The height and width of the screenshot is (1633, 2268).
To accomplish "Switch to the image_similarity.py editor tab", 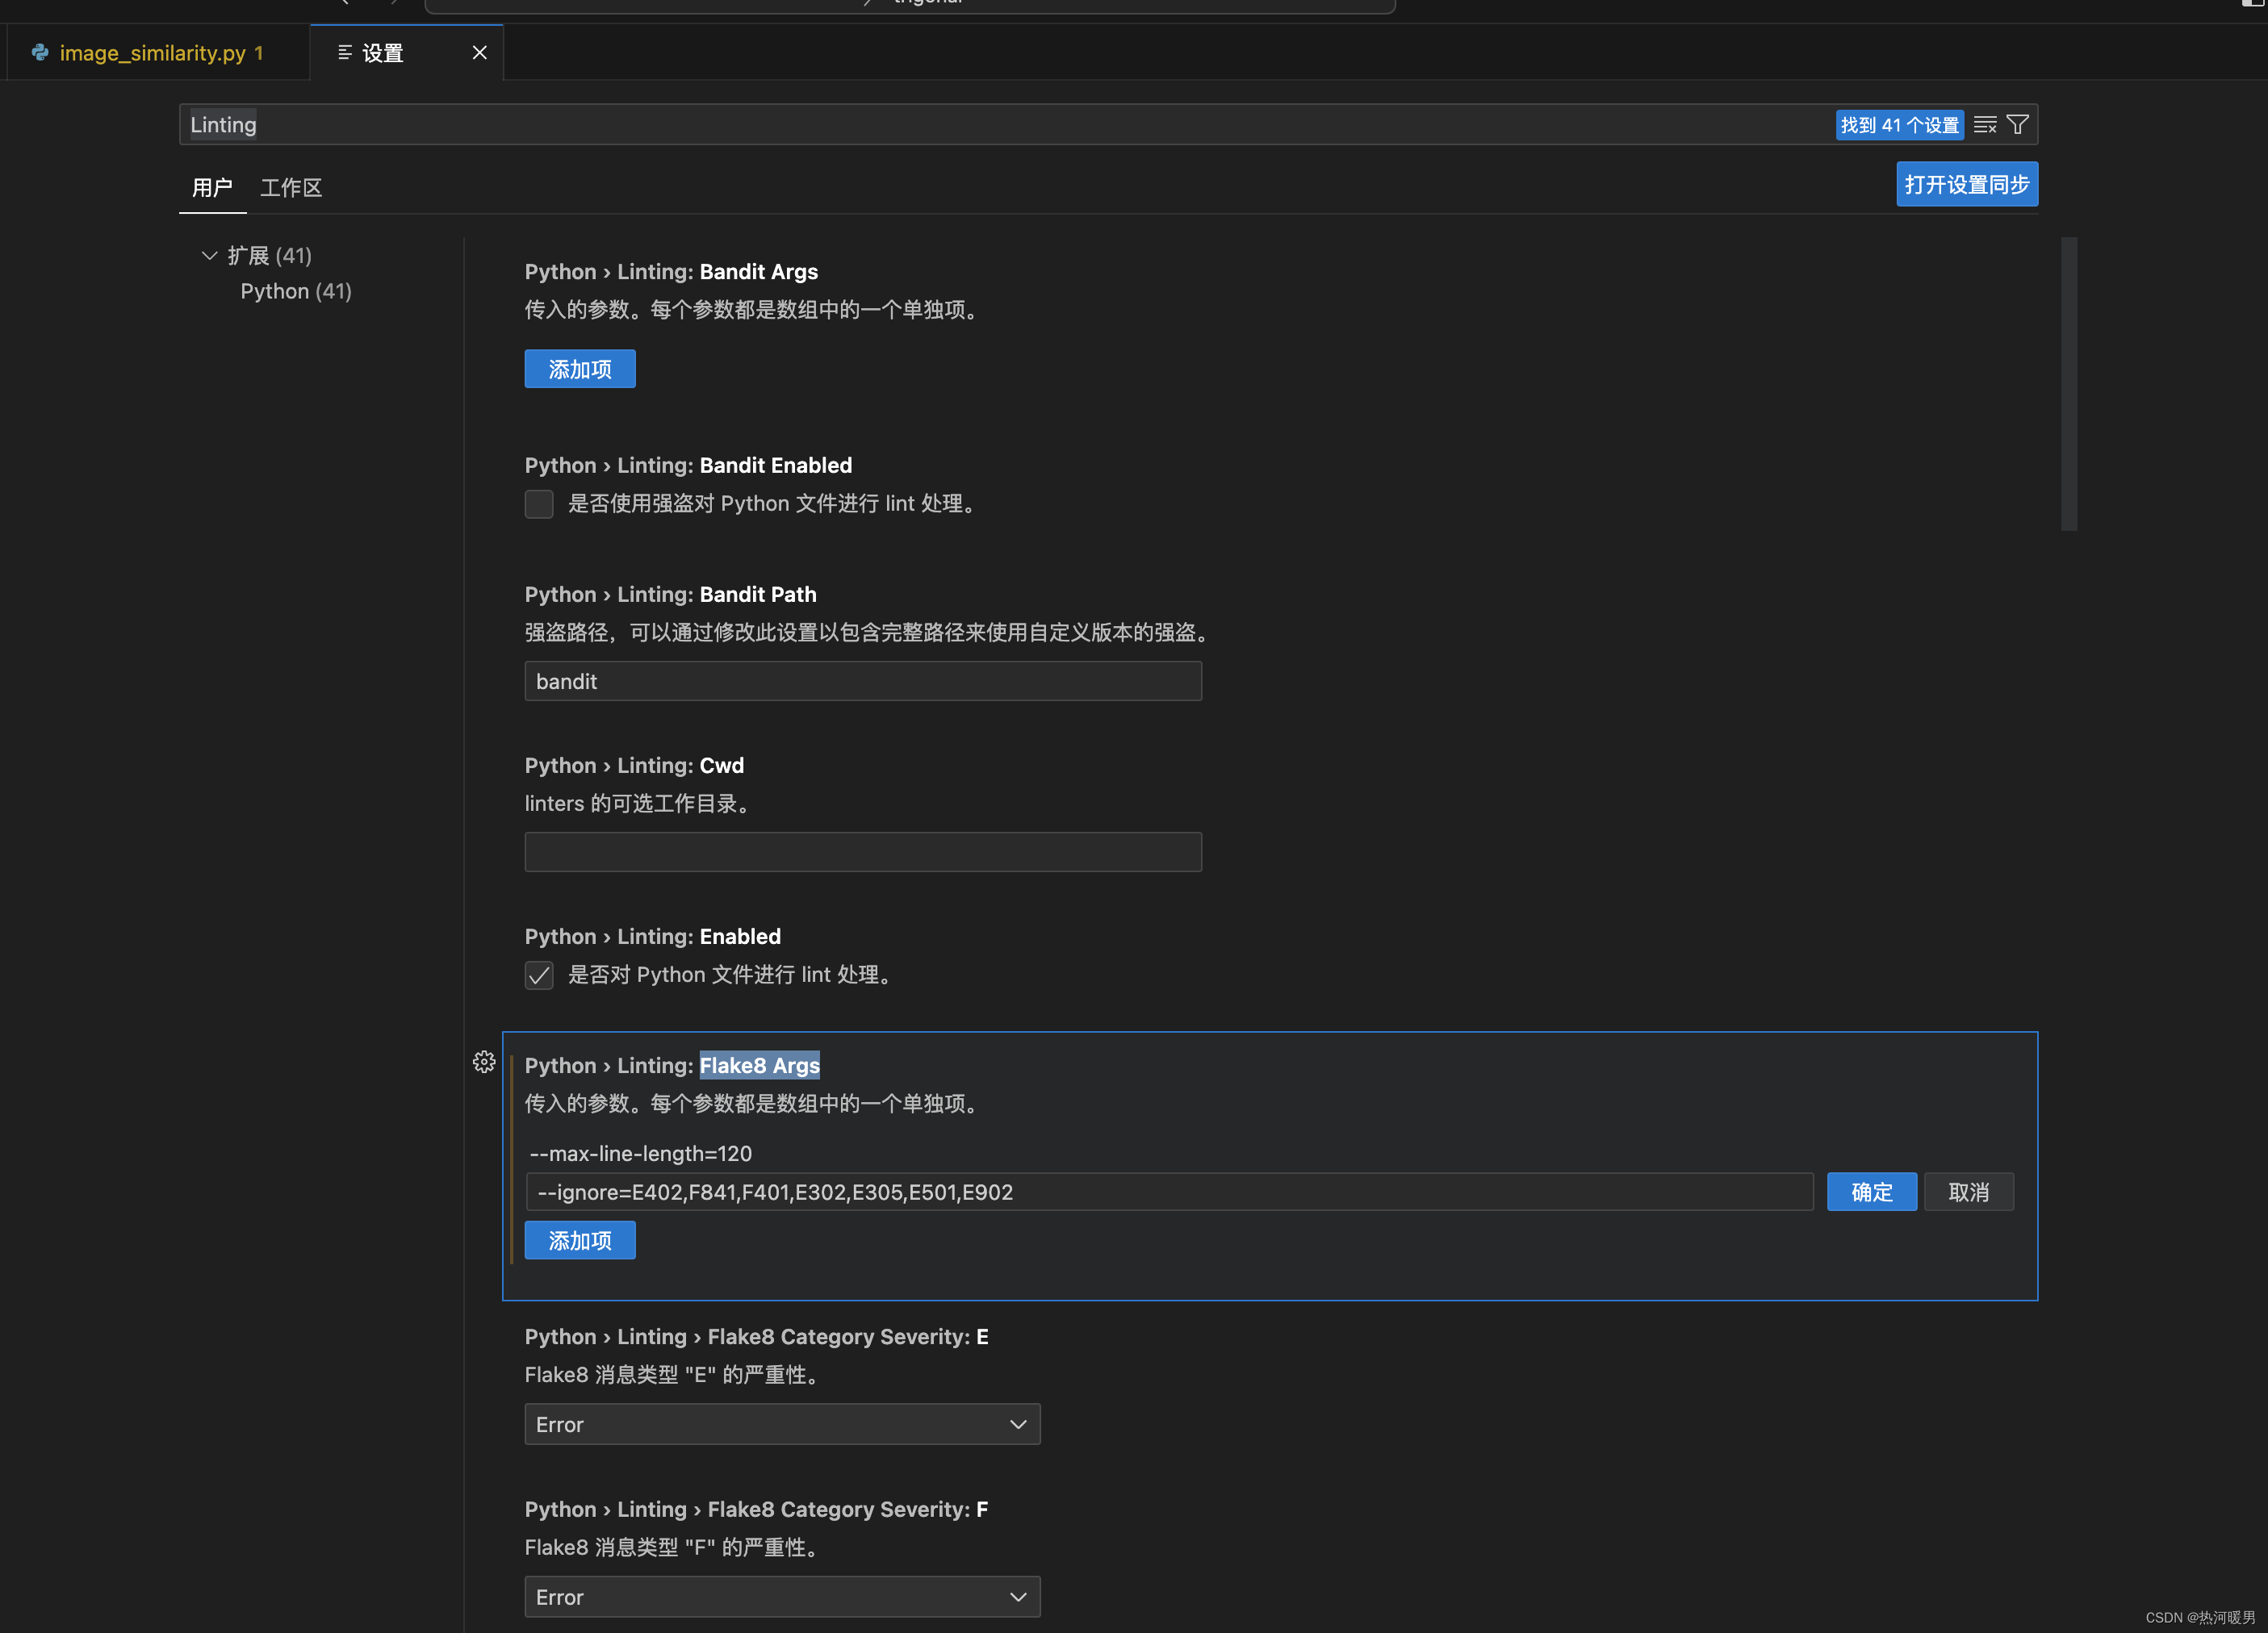I will coord(152,53).
